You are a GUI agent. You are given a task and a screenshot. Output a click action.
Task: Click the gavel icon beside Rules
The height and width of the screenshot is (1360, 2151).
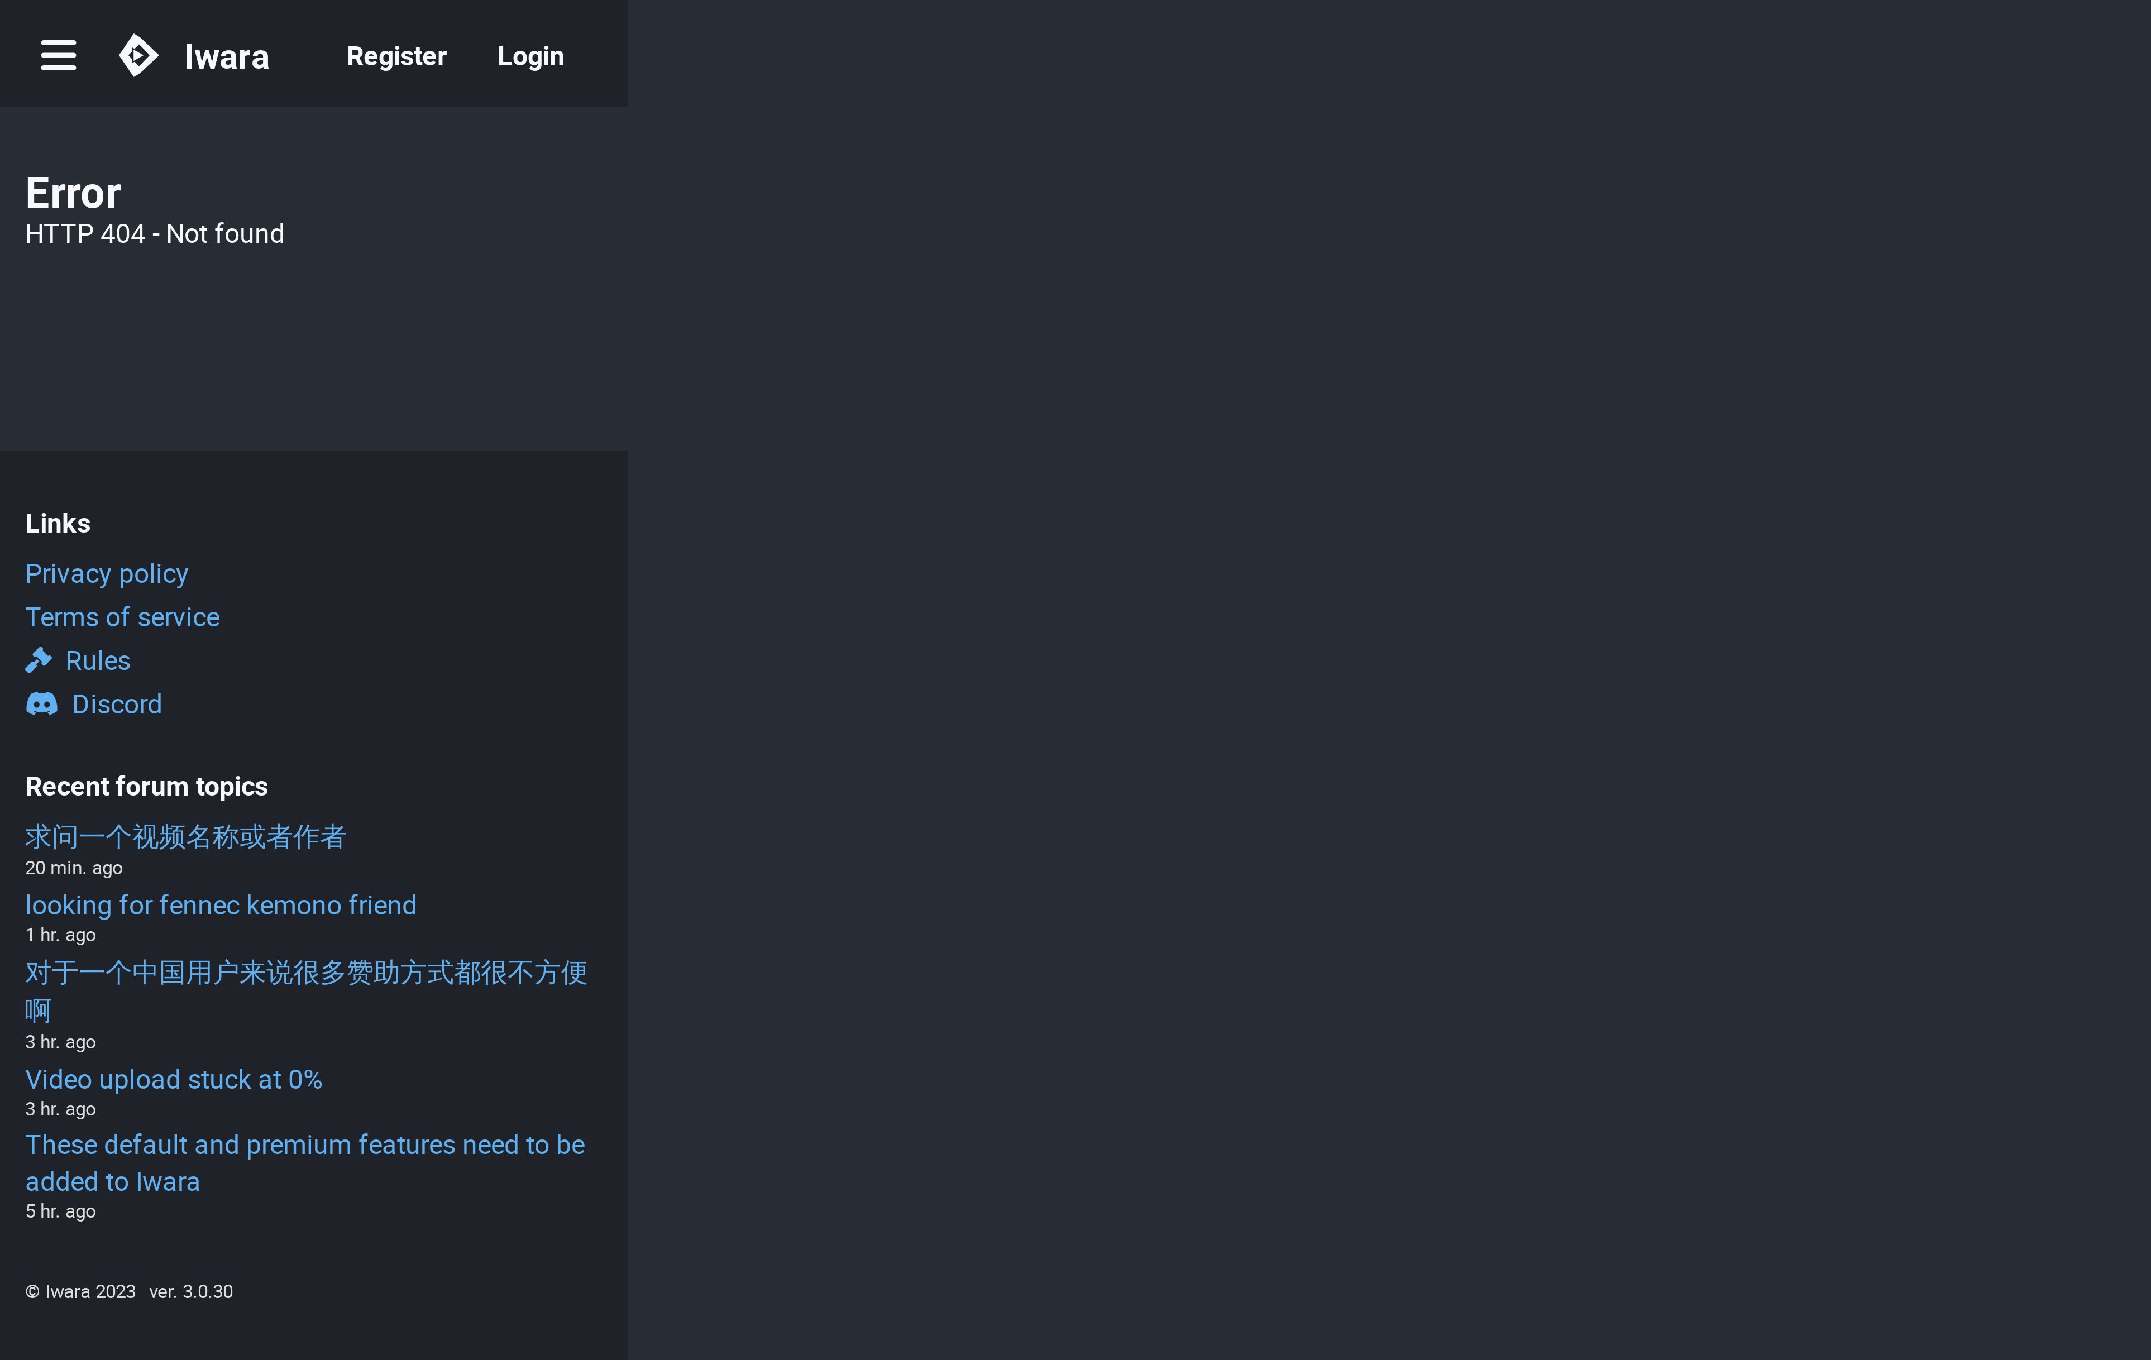pyautogui.click(x=39, y=661)
